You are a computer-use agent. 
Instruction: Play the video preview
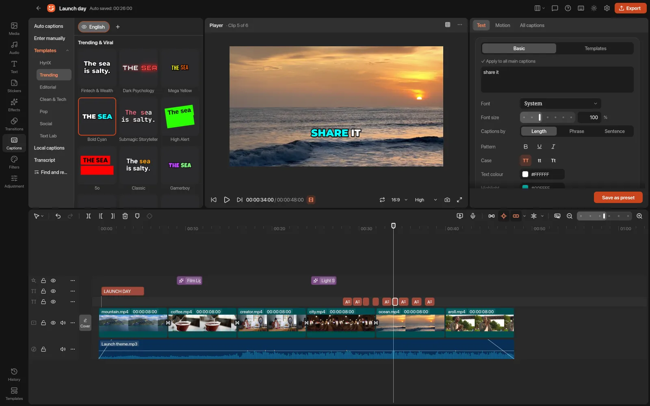[x=227, y=200]
